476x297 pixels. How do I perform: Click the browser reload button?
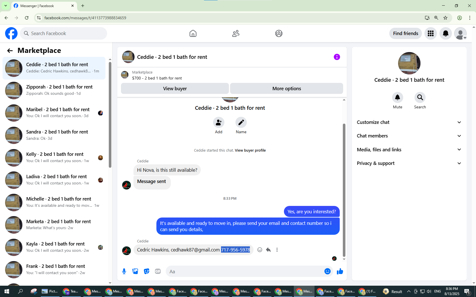(27, 18)
